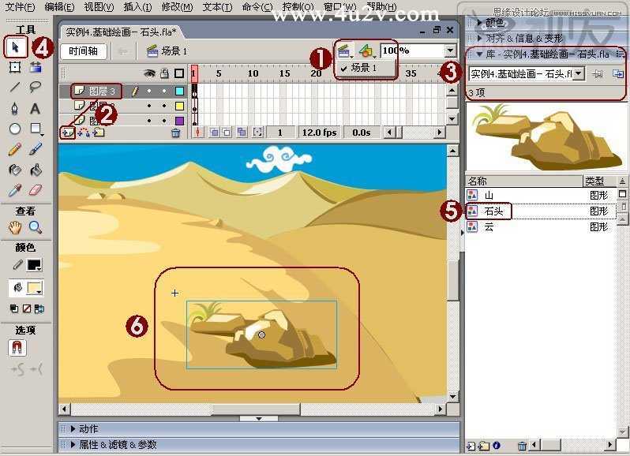Select the Pen tool
The height and width of the screenshot is (456, 630).
[x=15, y=109]
